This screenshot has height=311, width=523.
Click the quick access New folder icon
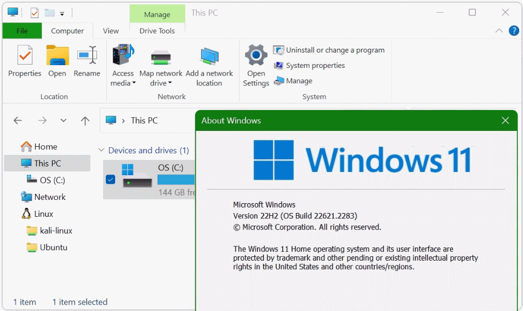[50, 13]
